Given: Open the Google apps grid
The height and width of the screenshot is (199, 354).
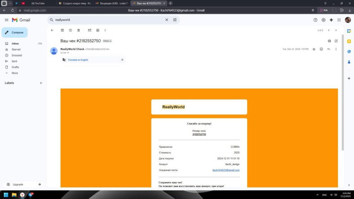Looking at the screenshot, I should click(339, 20).
